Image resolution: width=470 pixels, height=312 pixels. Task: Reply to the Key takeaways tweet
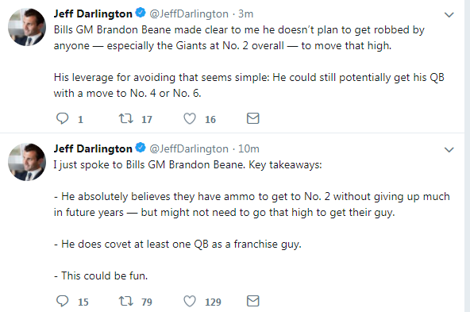coord(63,301)
